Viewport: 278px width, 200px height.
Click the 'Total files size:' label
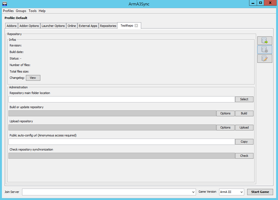tap(19, 72)
